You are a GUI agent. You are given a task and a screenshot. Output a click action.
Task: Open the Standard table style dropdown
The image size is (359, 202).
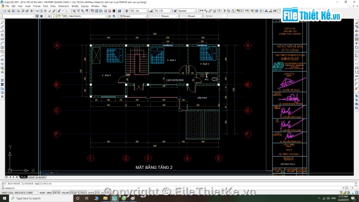click(187, 11)
